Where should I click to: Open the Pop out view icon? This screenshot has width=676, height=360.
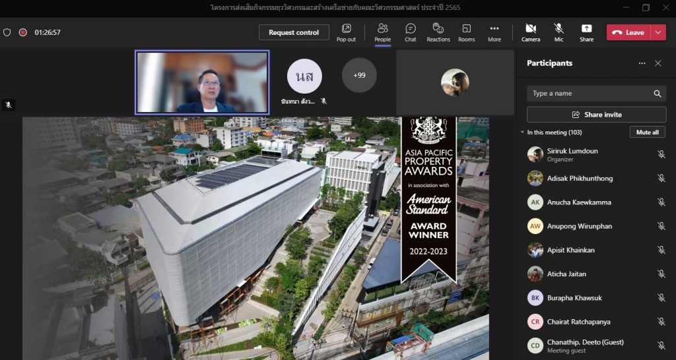[346, 32]
